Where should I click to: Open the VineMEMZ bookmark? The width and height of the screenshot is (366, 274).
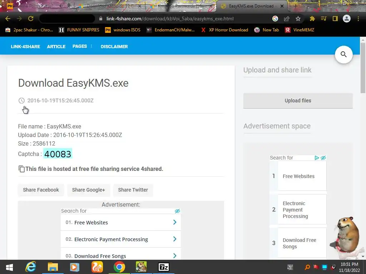tap(300, 30)
